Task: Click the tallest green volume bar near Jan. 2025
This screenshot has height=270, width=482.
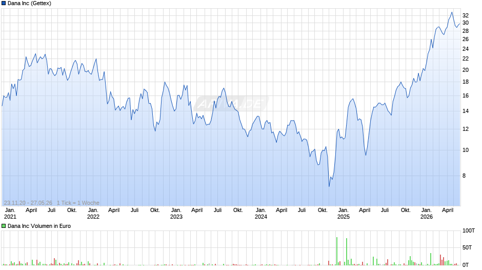Action: pyautogui.click(x=336, y=251)
